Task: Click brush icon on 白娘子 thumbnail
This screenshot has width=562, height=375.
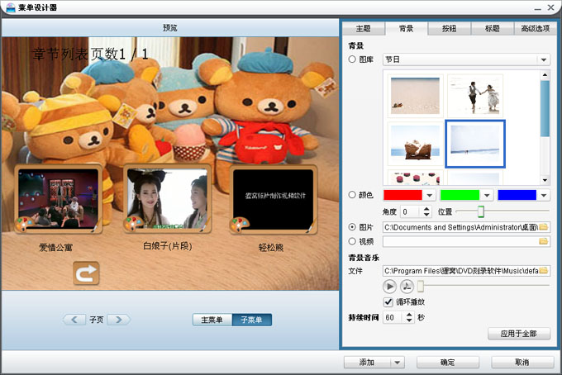Action: click(205, 225)
